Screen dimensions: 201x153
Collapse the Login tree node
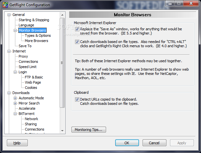(x=15, y=72)
